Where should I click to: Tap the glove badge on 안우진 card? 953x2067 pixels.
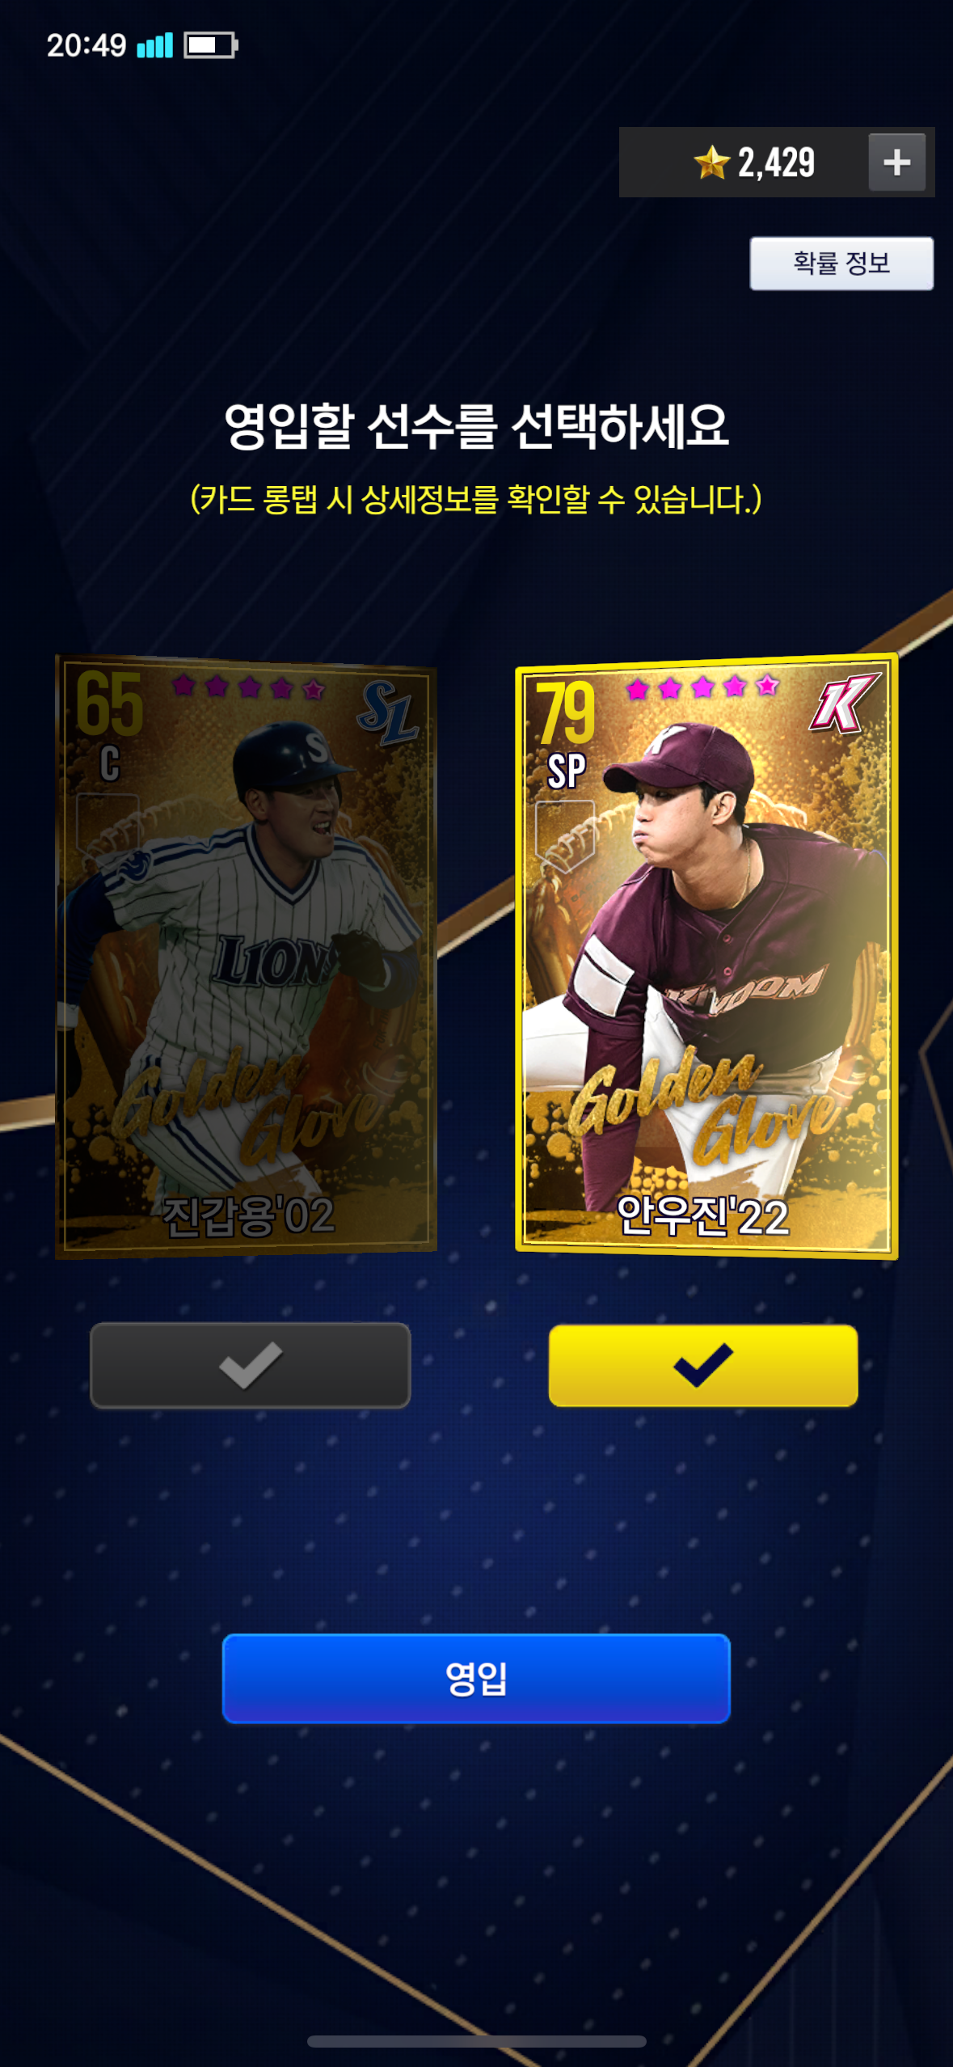point(565,836)
